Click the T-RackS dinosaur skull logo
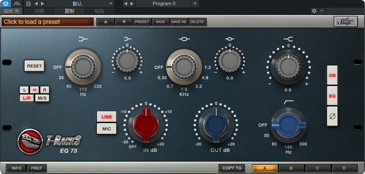365x174 pixels. (30, 142)
